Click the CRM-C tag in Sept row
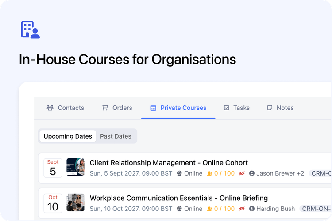The width and height of the screenshot is (332, 221). coord(320,173)
